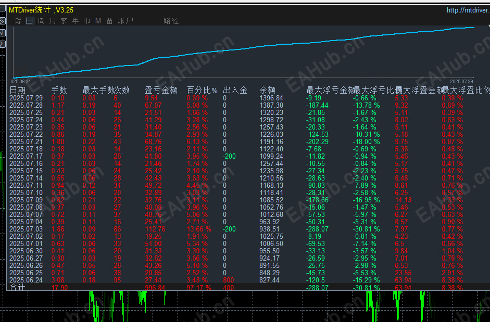This screenshot has width=490, height=322.
Task: Click trade count 86 on 2025.07.03
Action: click(117, 229)
